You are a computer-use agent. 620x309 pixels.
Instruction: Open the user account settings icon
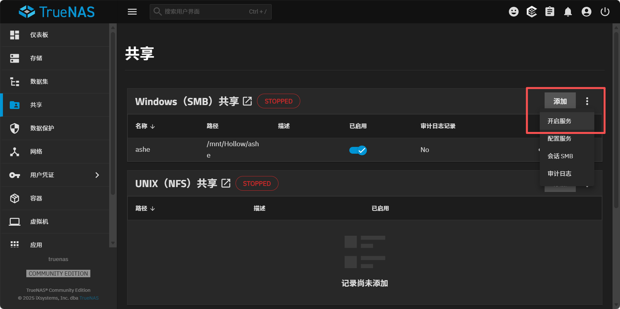tap(586, 12)
